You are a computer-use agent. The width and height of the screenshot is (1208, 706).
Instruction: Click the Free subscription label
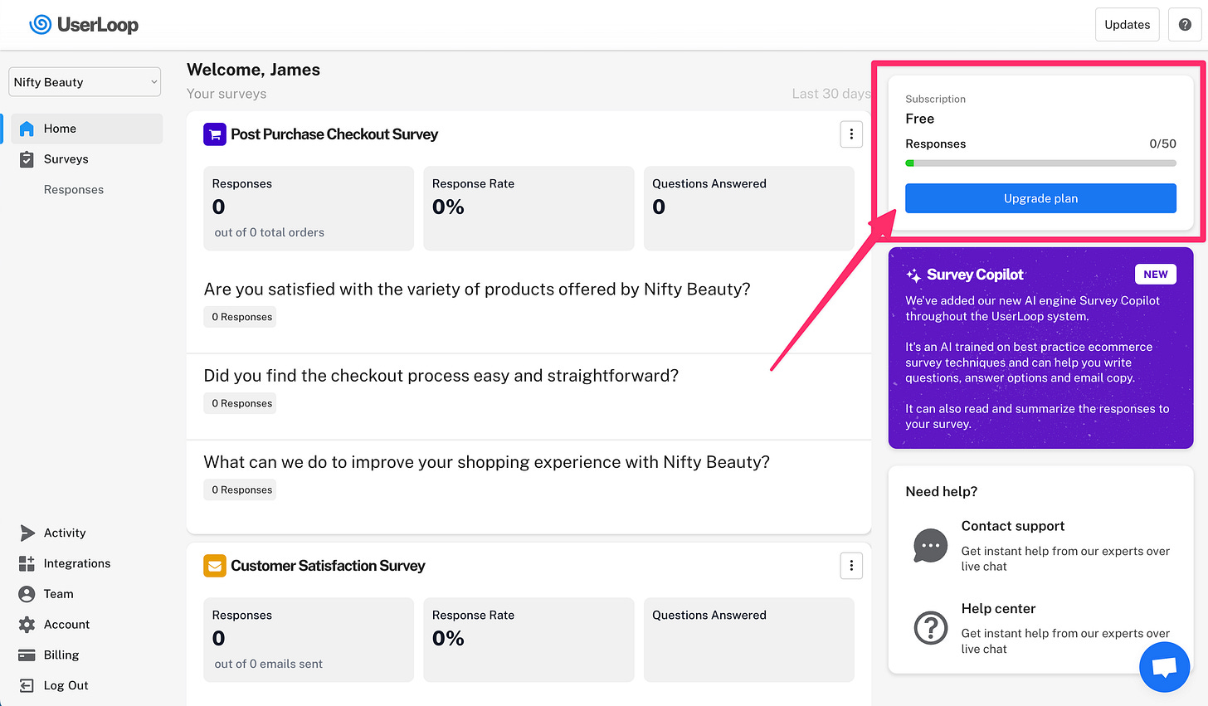point(920,119)
